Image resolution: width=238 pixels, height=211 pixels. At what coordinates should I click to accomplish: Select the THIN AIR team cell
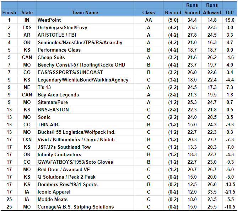pyautogui.click(x=85, y=125)
